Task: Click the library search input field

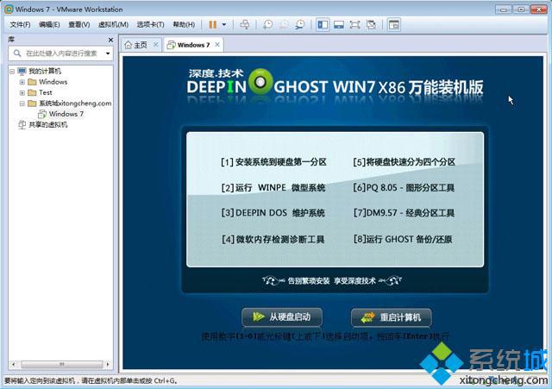Action: pyautogui.click(x=58, y=53)
